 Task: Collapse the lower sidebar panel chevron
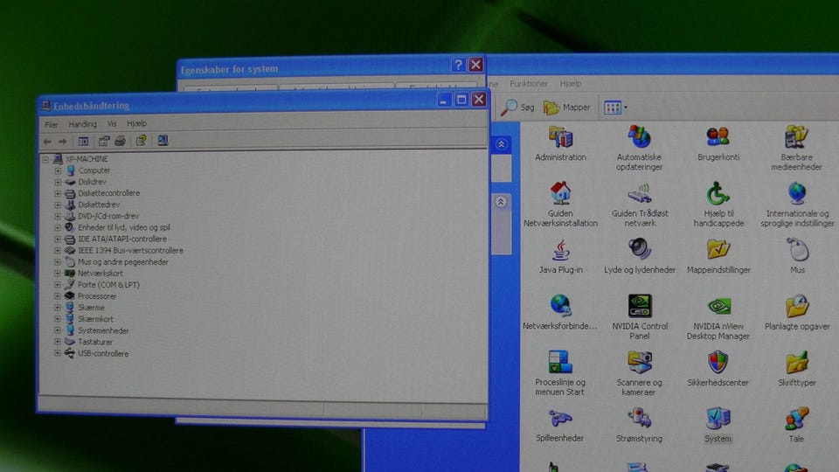click(x=500, y=202)
